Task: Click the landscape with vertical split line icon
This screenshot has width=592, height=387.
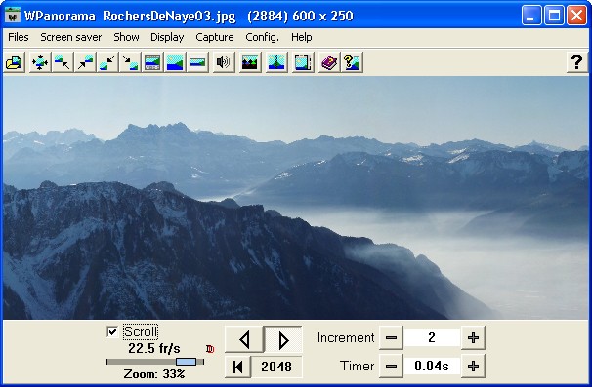Action: tap(276, 62)
